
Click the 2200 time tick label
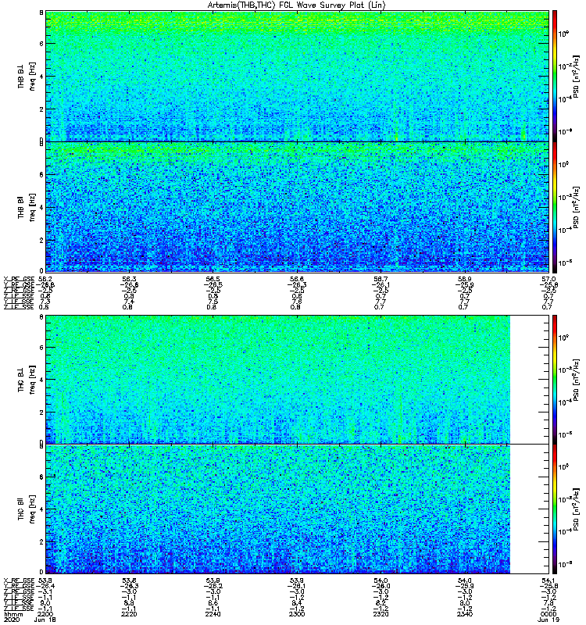(45, 614)
